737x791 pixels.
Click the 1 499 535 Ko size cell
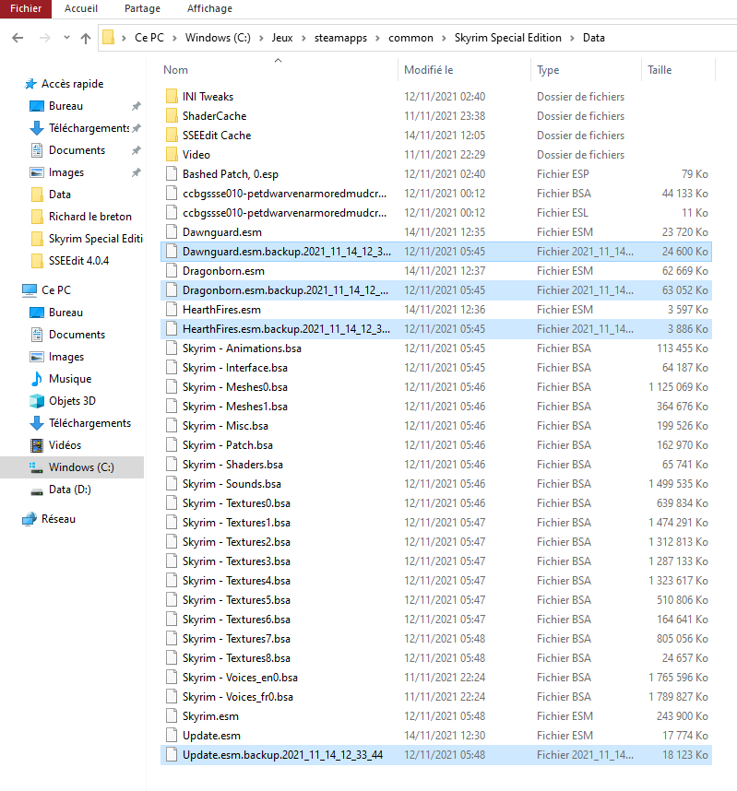tap(678, 484)
